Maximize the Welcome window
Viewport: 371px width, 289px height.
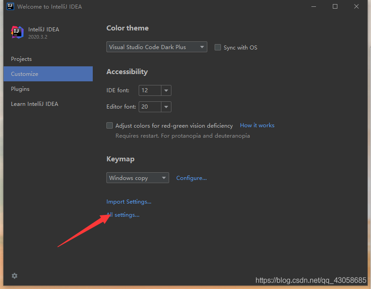click(x=335, y=6)
